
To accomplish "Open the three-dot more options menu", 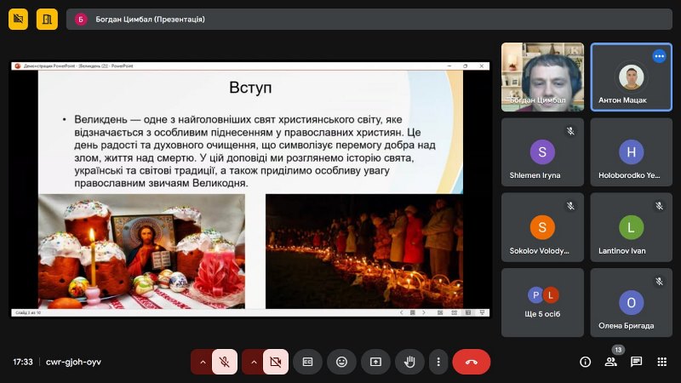I will (438, 362).
